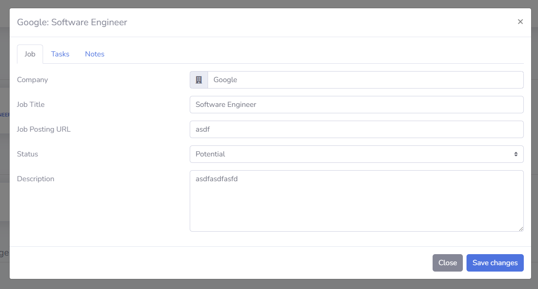Click the Job Posting URL input box
This screenshot has width=538, height=289.
357,129
